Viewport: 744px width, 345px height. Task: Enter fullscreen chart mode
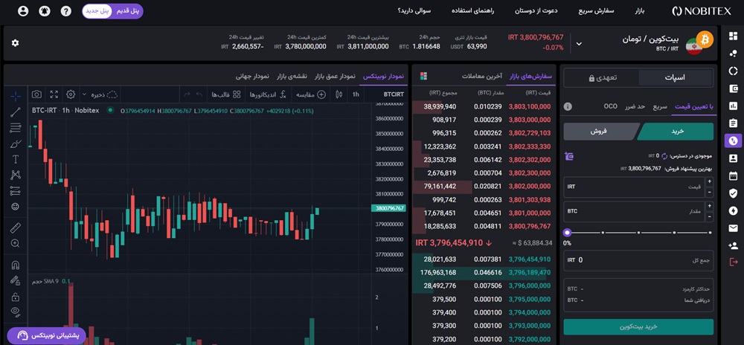click(x=54, y=94)
